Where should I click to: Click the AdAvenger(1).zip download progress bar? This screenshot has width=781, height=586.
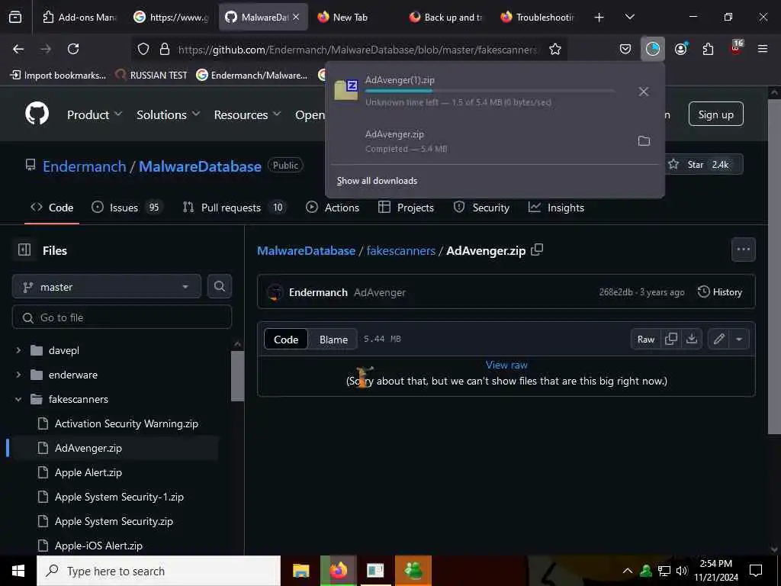(x=489, y=92)
